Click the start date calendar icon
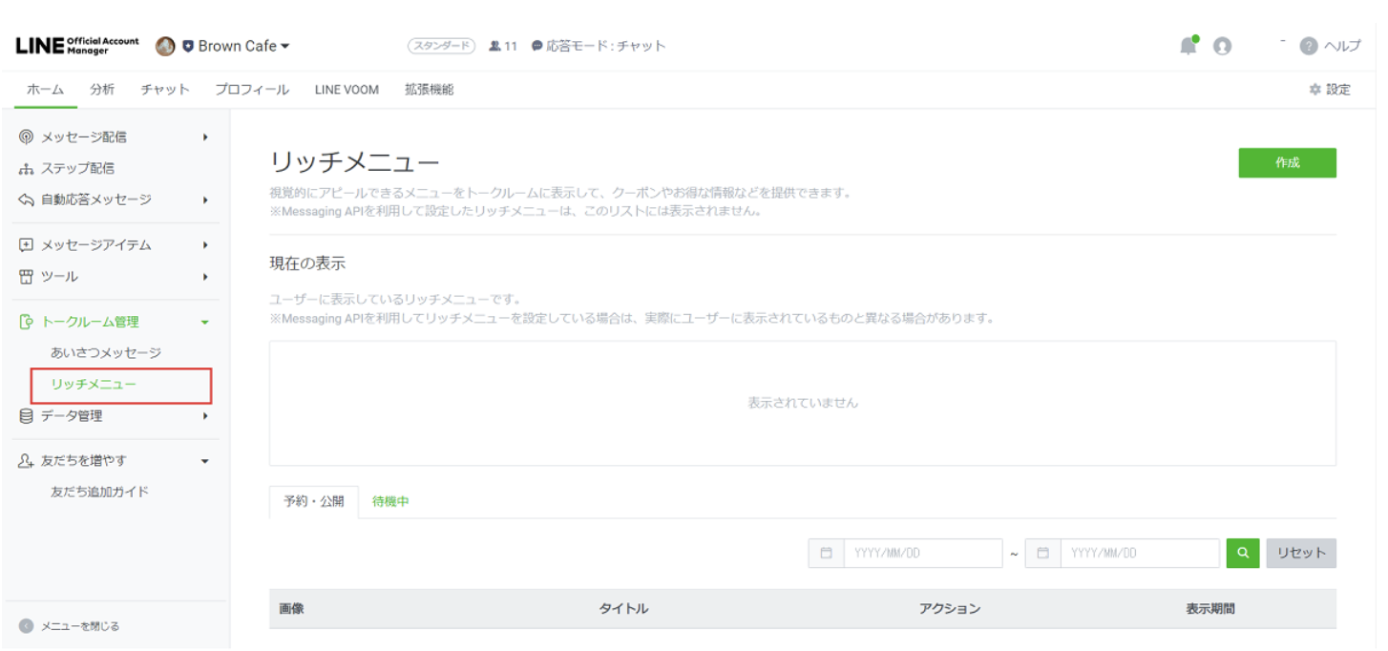The image size is (1388, 651). point(826,553)
